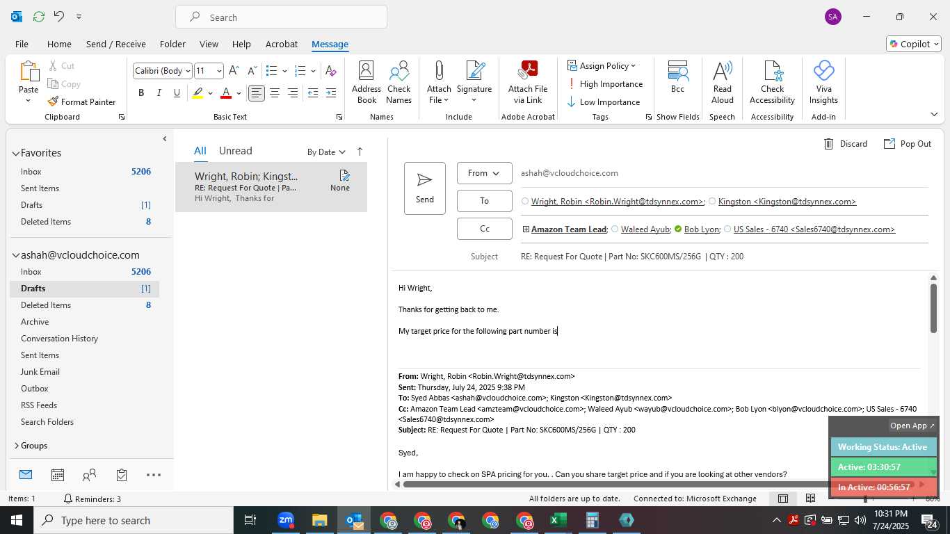Toggle Bold formatting
950x534 pixels.
point(141,93)
